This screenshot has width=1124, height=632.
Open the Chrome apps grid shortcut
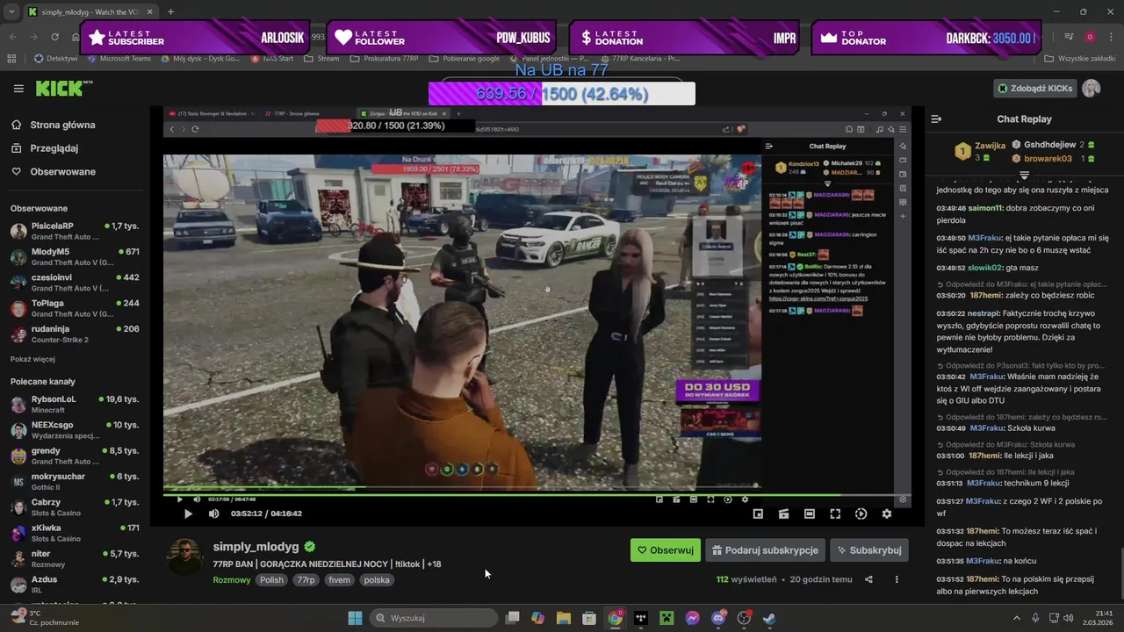click(x=11, y=59)
